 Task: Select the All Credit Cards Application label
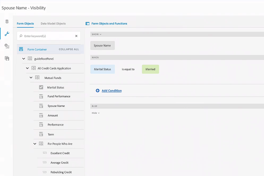pyautogui.click(x=54, y=68)
